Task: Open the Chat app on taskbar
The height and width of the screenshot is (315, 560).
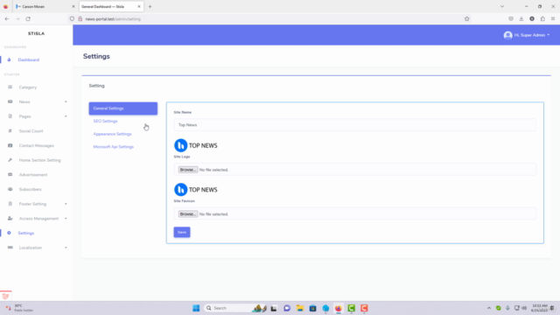Action: [x=287, y=308]
